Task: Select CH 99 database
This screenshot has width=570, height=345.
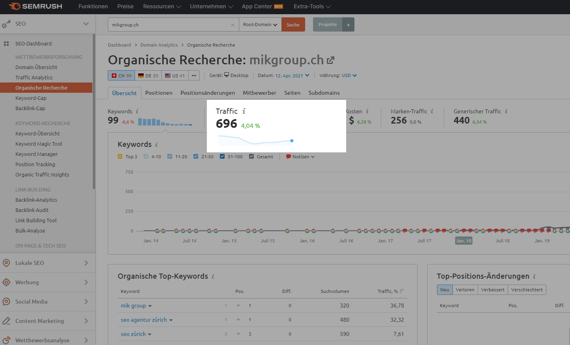Action: point(122,75)
